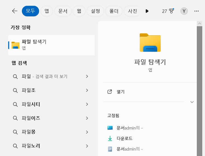Expand the chevron next to 파일몽

87,132
